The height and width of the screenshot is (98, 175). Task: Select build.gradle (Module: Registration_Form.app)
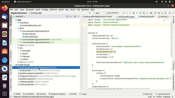(x=39, y=70)
